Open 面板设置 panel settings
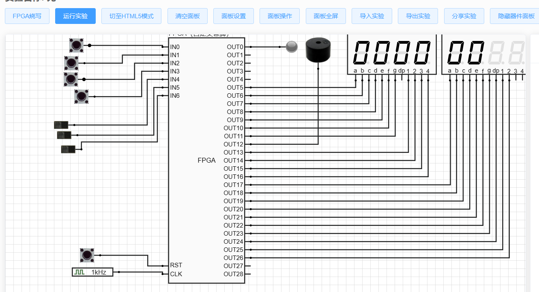The height and width of the screenshot is (292, 539). point(234,16)
